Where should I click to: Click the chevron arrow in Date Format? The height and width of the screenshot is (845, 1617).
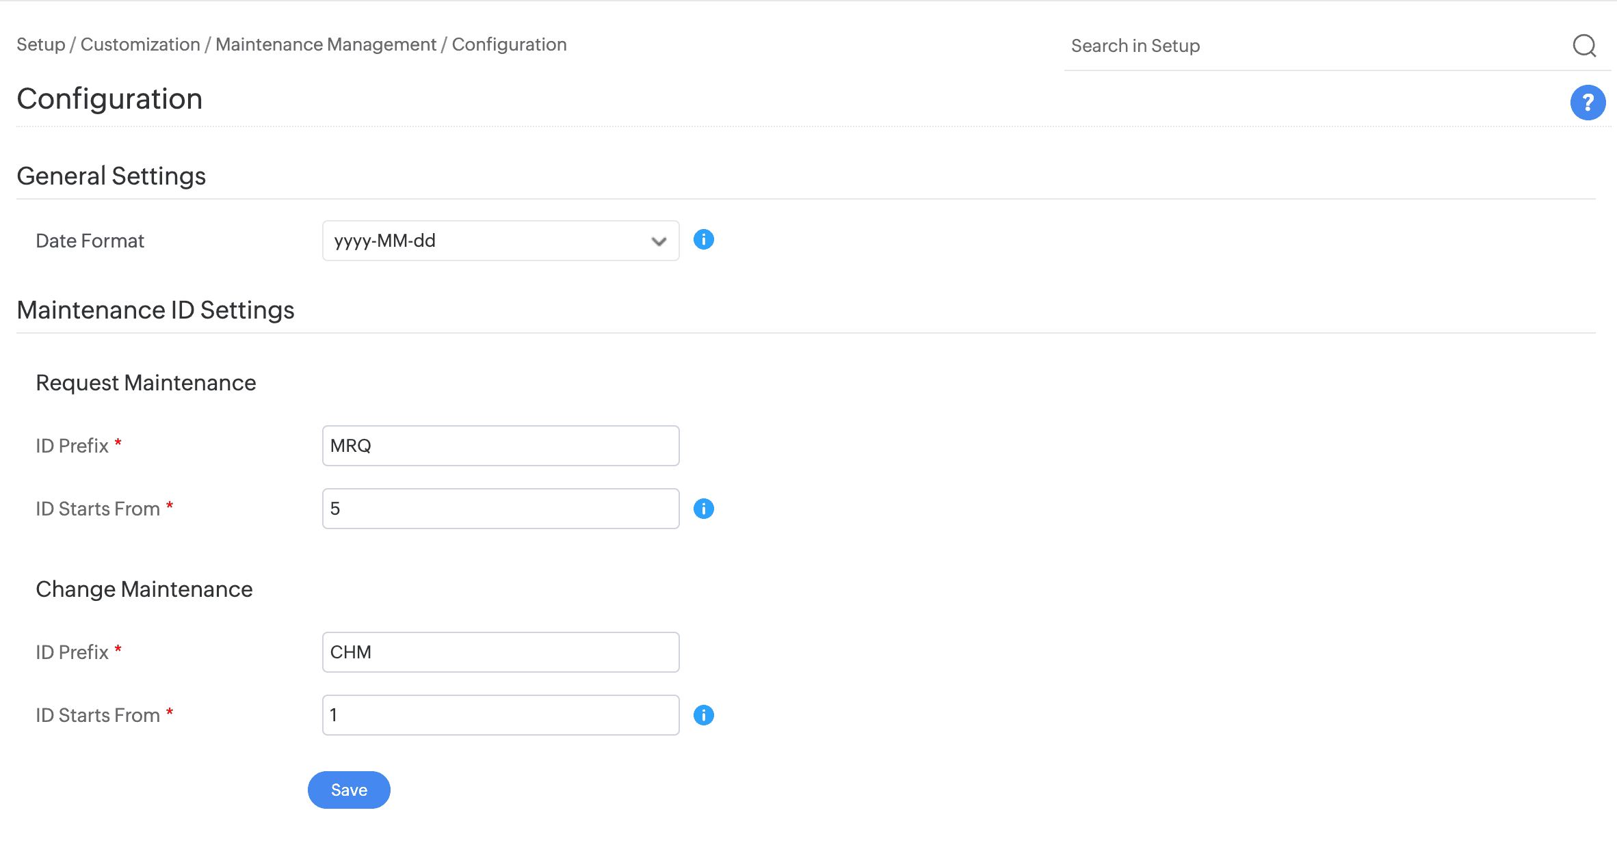658,241
